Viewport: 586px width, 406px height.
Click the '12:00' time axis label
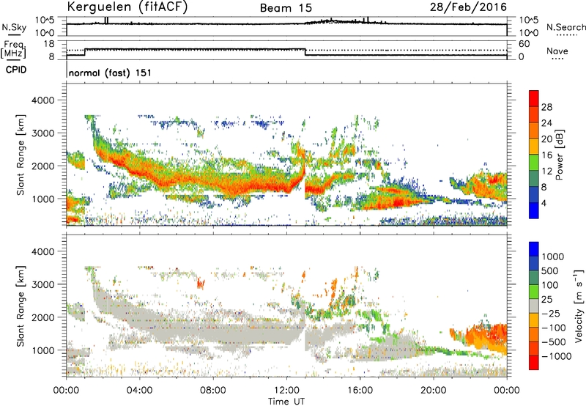tap(286, 390)
